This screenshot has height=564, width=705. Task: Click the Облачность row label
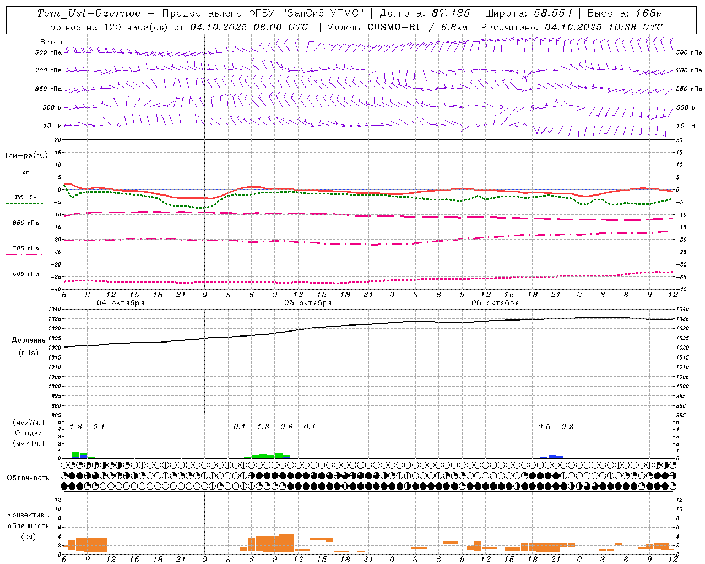coord(28,478)
